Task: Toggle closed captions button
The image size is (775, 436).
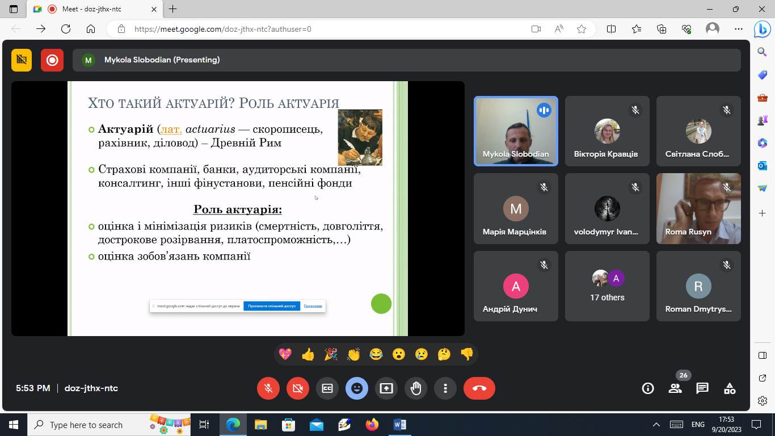Action: [x=327, y=388]
